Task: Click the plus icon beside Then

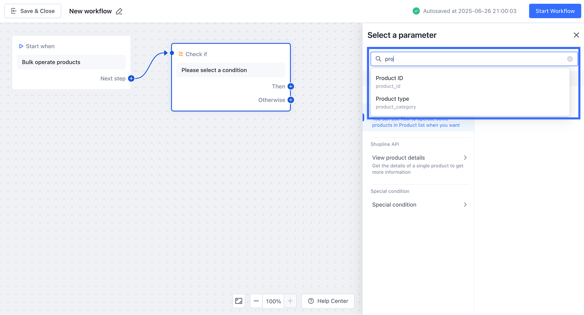Action: click(291, 86)
